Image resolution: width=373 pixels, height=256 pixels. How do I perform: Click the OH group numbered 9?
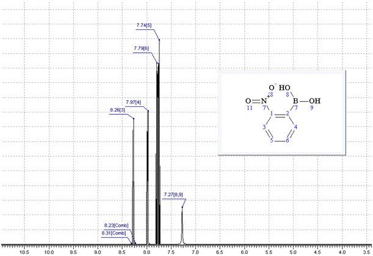[314, 101]
